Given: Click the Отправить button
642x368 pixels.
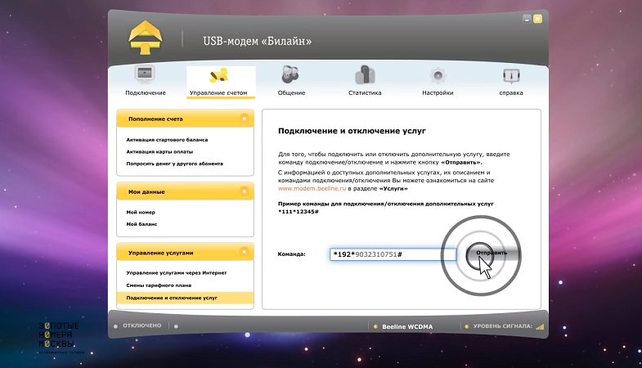Looking at the screenshot, I should (492, 254).
